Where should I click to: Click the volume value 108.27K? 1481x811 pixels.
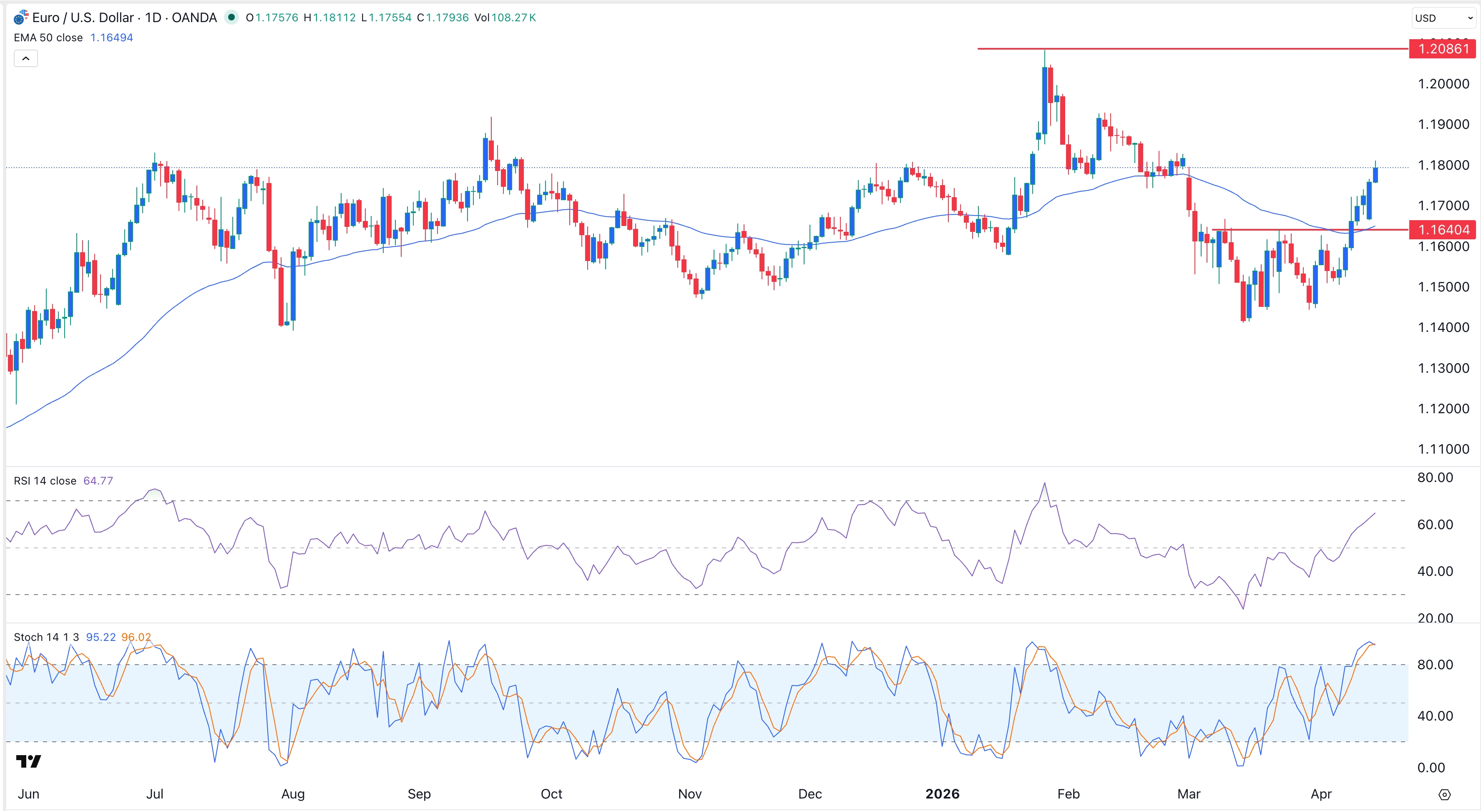point(513,18)
